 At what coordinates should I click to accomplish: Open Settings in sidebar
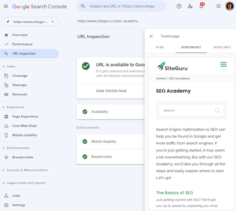[19, 205]
